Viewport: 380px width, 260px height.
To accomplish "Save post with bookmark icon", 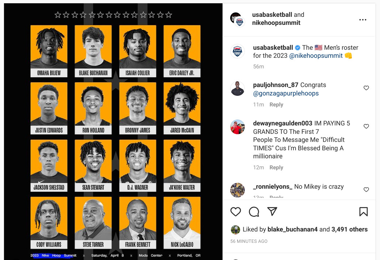I will 363,212.
